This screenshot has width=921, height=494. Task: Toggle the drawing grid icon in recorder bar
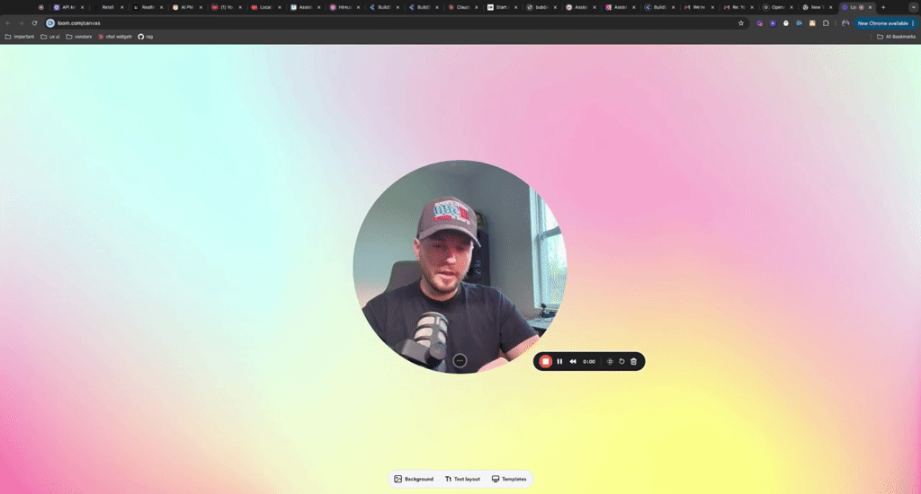coord(610,361)
